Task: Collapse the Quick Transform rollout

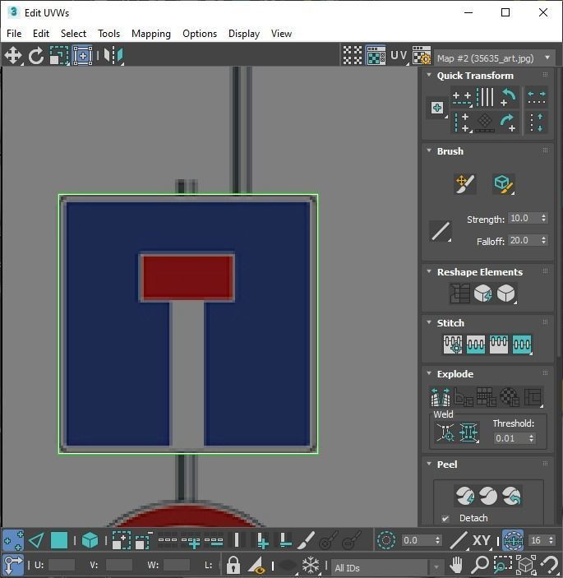Action: (429, 75)
